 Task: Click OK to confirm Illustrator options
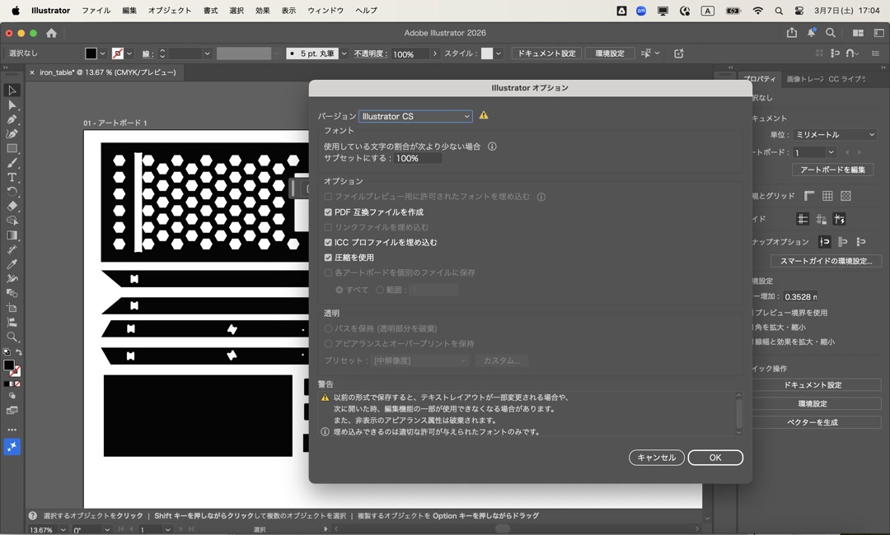715,458
